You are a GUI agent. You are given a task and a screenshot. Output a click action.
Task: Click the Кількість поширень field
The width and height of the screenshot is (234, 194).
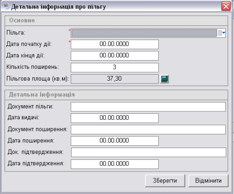(x=115, y=67)
